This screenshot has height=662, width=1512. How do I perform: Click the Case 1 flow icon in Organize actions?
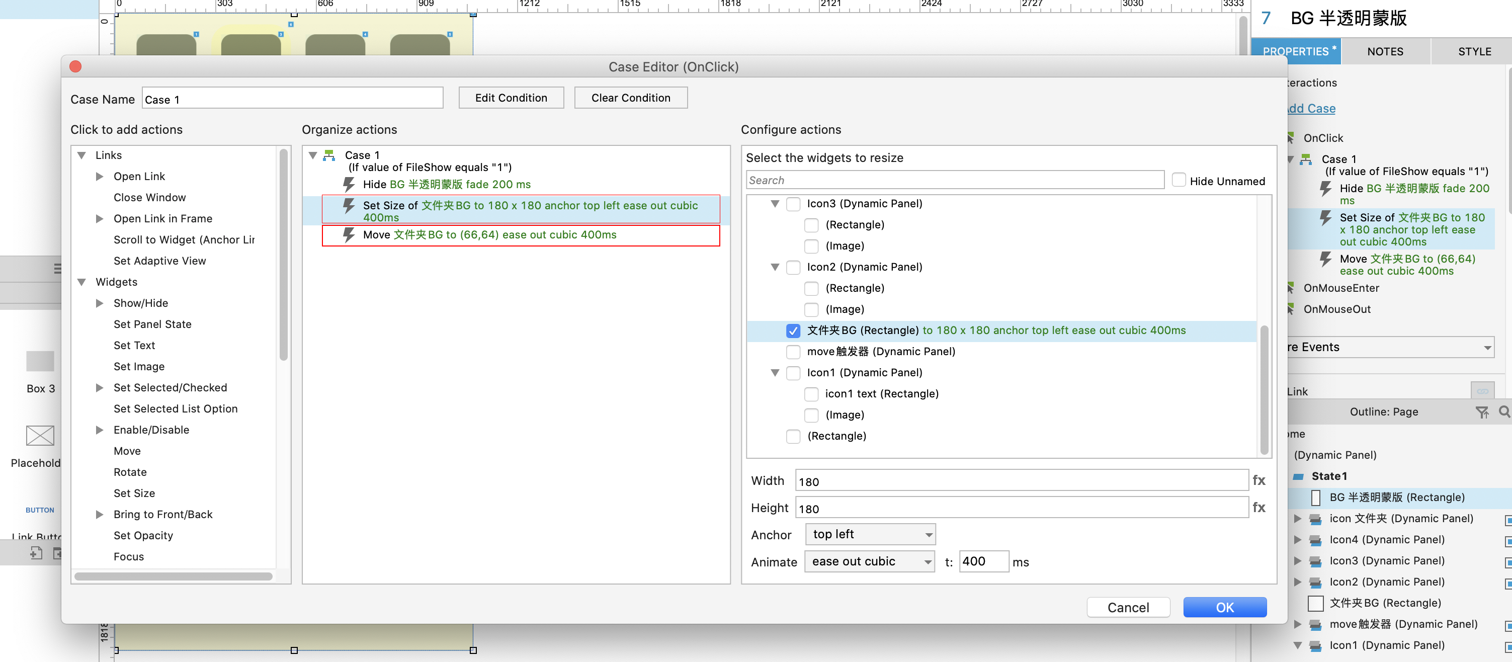329,155
